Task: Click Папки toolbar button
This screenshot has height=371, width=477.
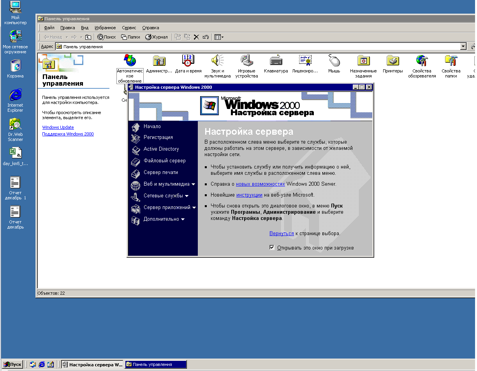Action: point(130,37)
